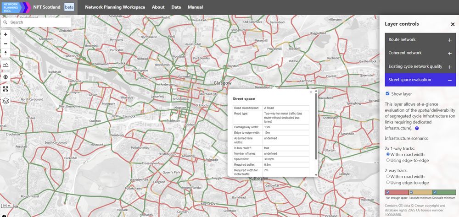Screen dimensions: 459x217
Task: Uncheck the Absolute minimum legend checkbox
Action: [x=411, y=192]
